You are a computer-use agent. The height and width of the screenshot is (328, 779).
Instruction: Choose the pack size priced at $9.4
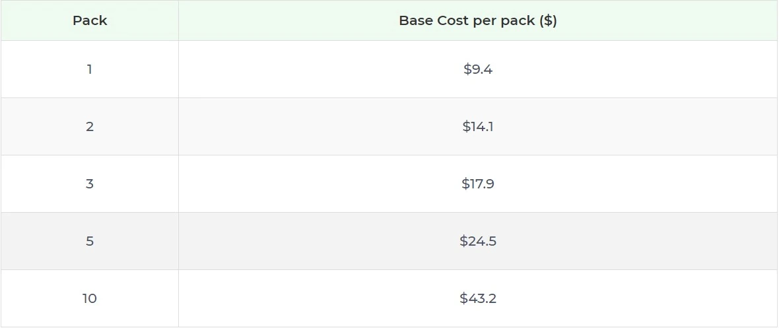tap(90, 69)
